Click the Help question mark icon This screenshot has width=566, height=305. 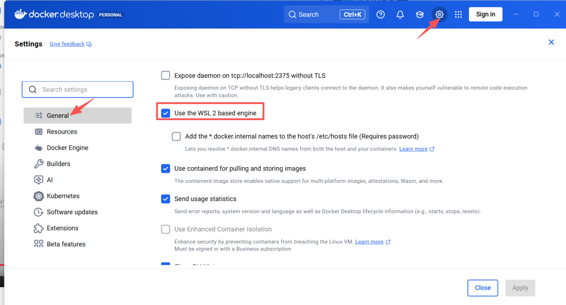coord(380,15)
